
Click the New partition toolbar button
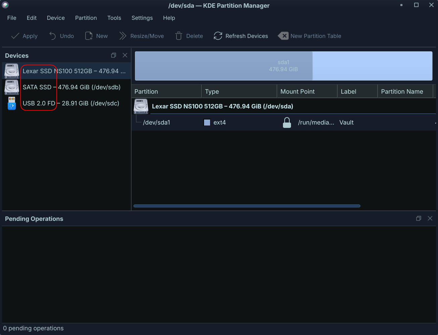96,36
